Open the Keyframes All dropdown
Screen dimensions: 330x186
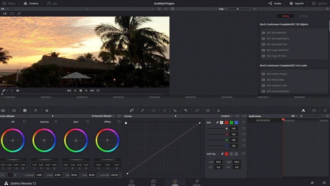click(x=294, y=116)
